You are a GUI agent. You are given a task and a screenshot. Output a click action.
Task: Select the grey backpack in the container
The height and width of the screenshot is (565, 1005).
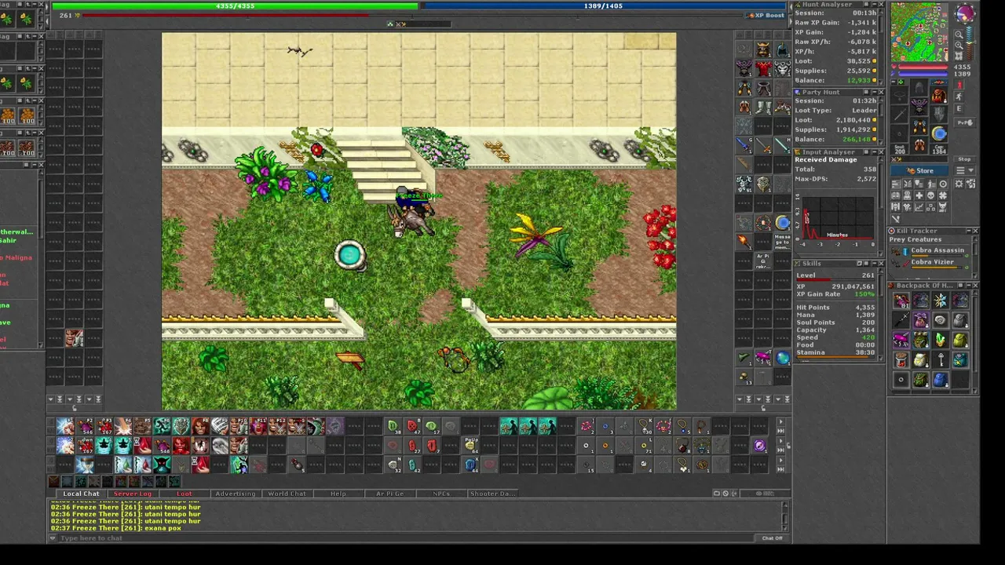click(959, 320)
